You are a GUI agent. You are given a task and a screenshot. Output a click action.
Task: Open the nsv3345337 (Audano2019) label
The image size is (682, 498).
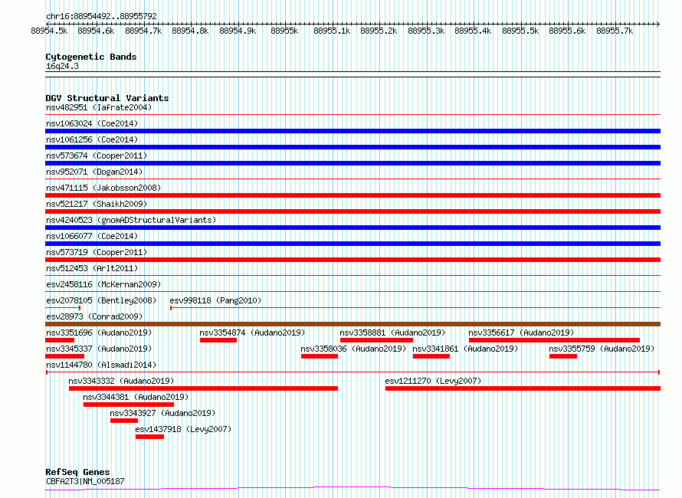pyautogui.click(x=99, y=349)
